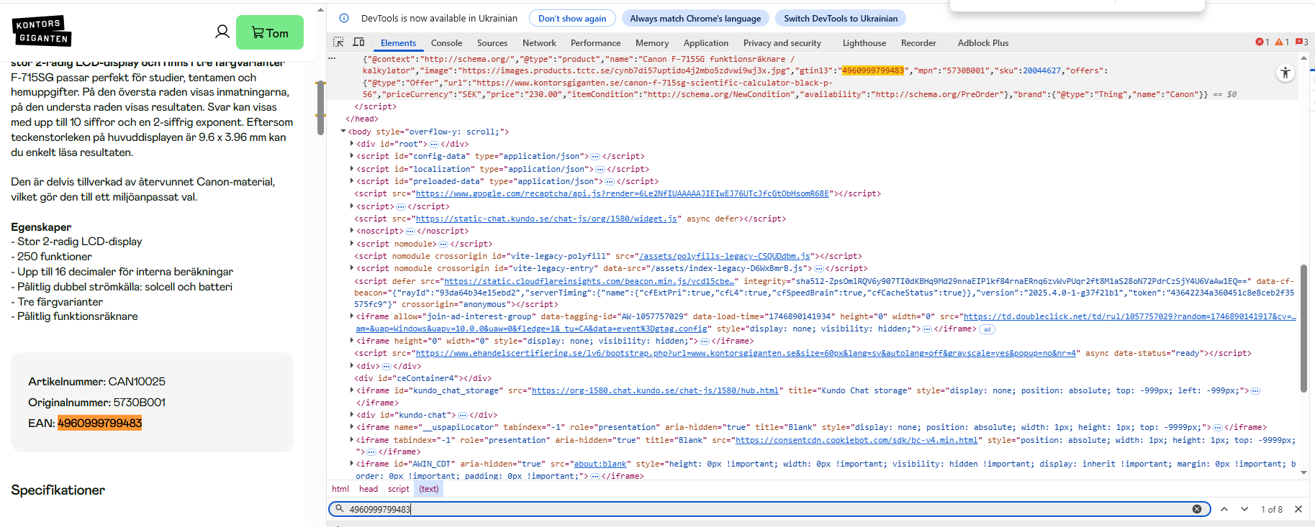
Task: Go to previous search result arrow
Action: [1224, 509]
